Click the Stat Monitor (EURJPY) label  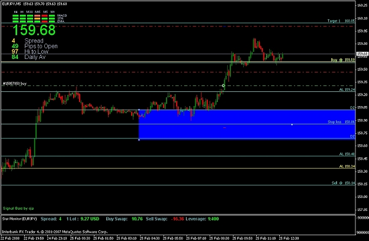pos(19,219)
